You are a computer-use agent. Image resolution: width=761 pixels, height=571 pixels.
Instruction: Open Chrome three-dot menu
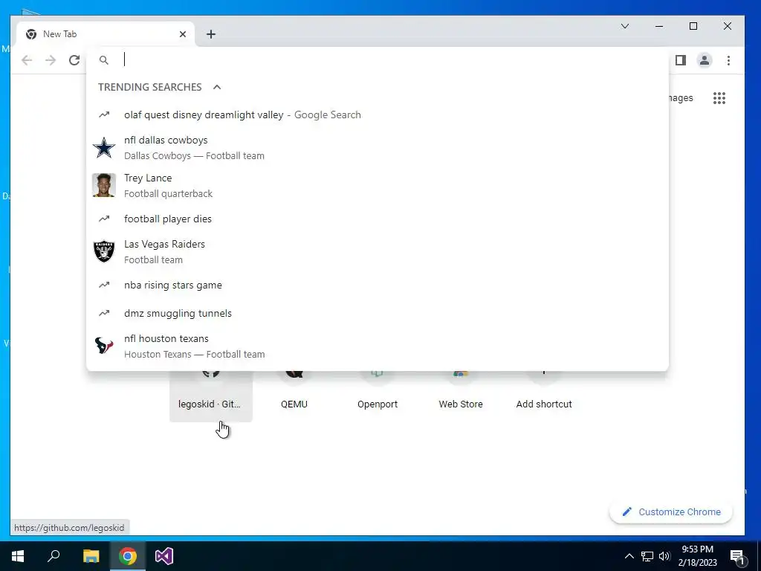pos(728,60)
